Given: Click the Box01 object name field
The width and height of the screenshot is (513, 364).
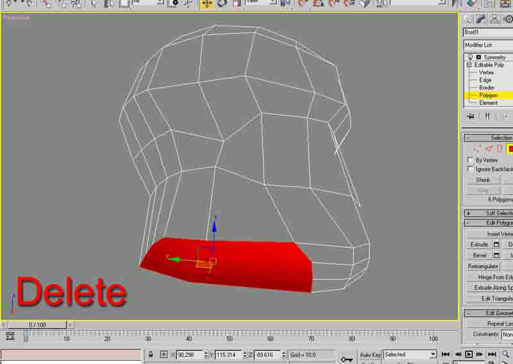Looking at the screenshot, I should pyautogui.click(x=488, y=32).
